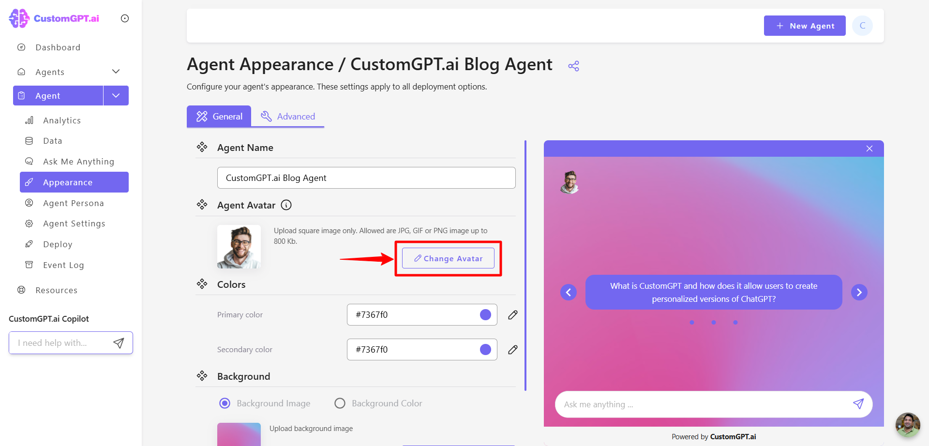Click the Event Log archive icon
The height and width of the screenshot is (446, 929).
coord(29,265)
